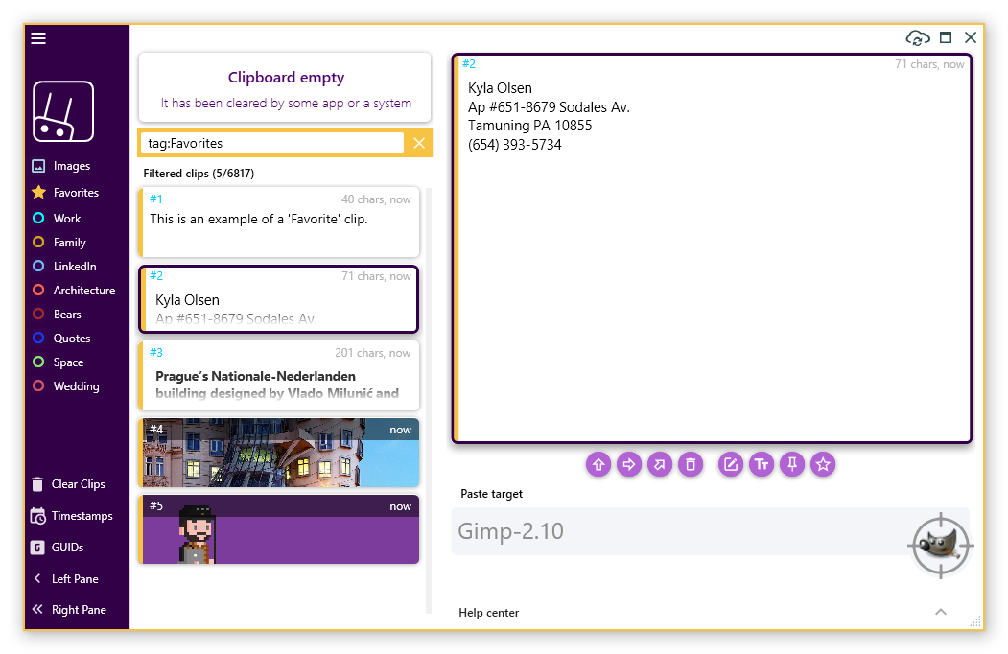Click the Kyla Olsen address preview text

pyautogui.click(x=549, y=116)
